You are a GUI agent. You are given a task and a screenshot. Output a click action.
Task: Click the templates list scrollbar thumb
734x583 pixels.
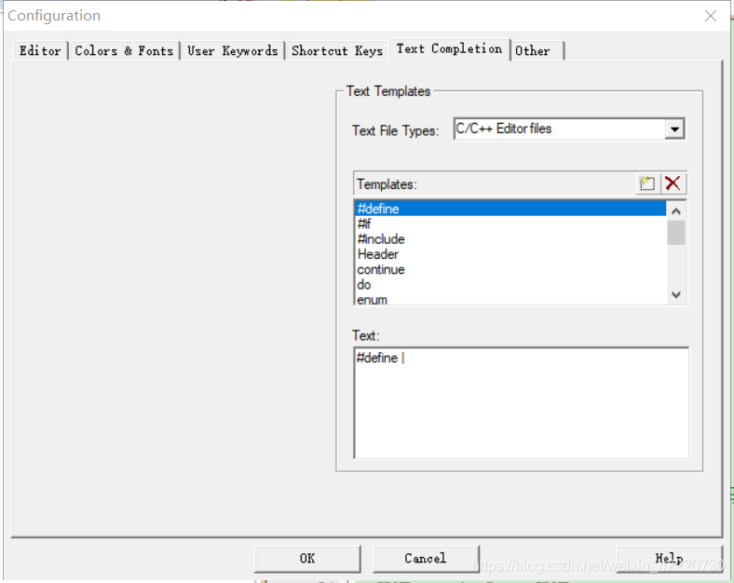coord(676,233)
